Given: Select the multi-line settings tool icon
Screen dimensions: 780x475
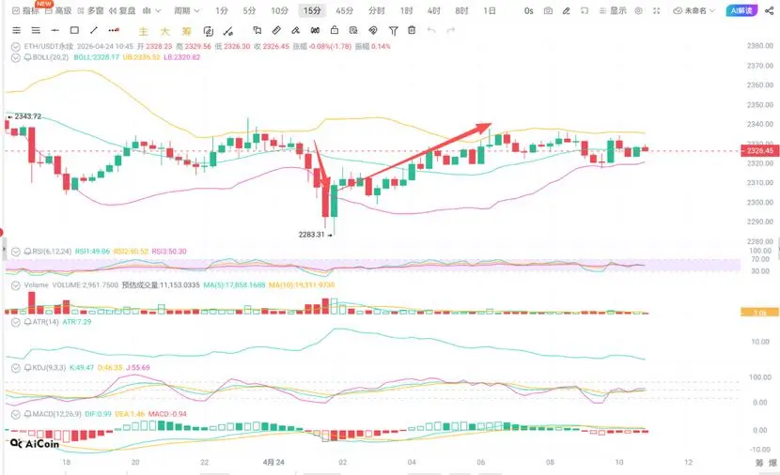Looking at the screenshot, I should click(x=16, y=30).
